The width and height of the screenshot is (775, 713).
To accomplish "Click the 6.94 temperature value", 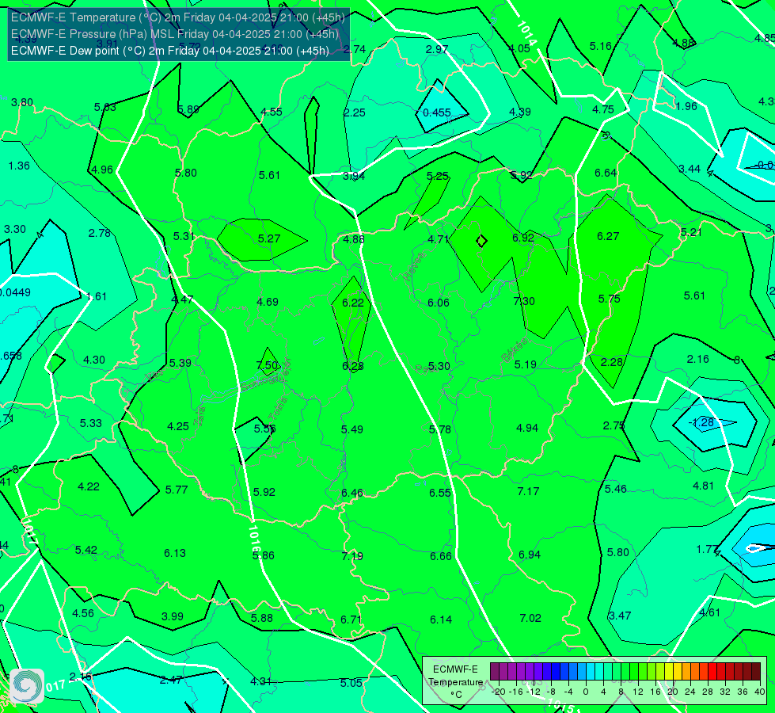I will tap(530, 555).
